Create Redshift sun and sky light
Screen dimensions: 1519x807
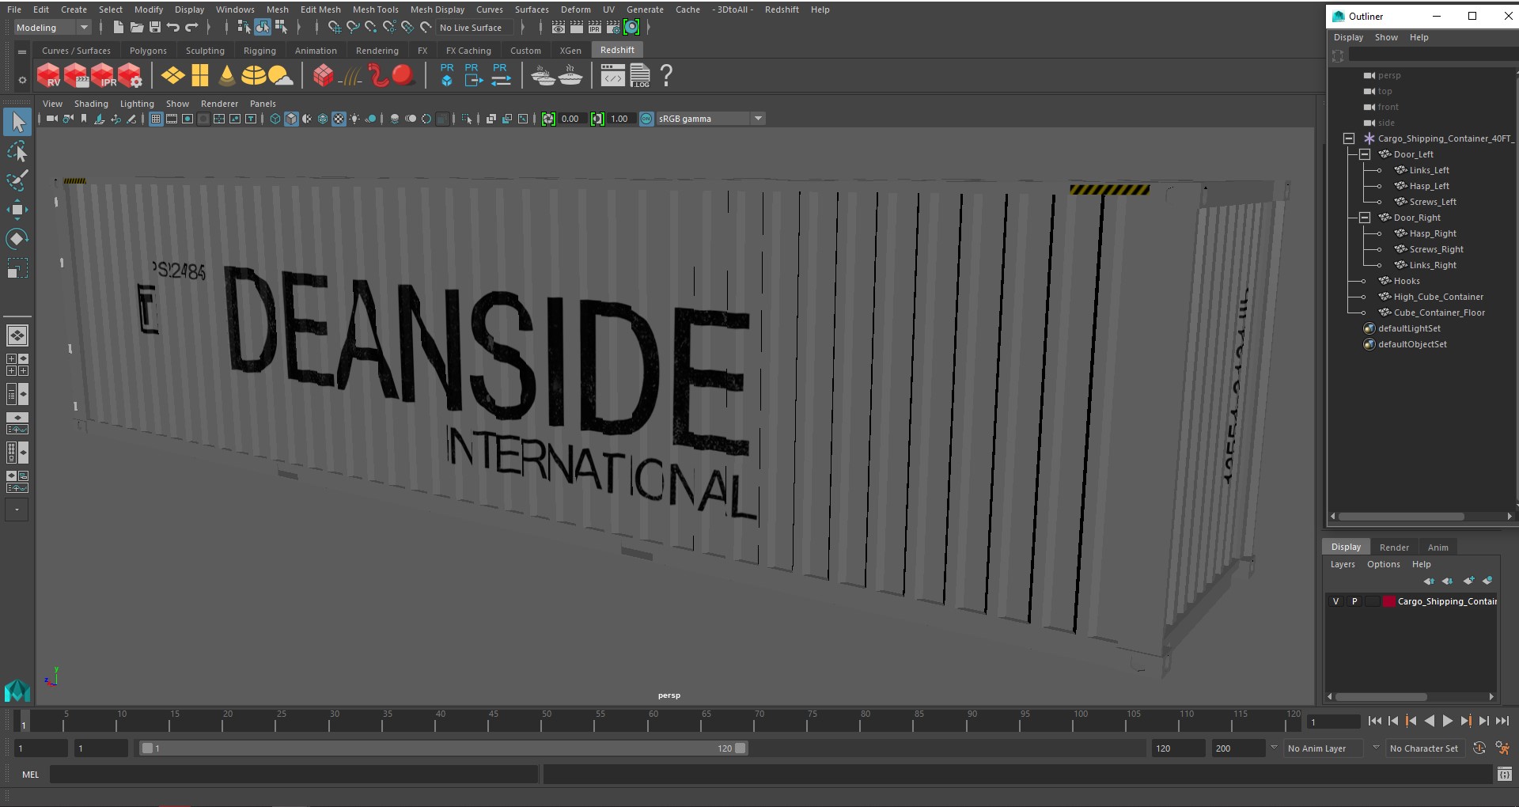click(x=280, y=75)
